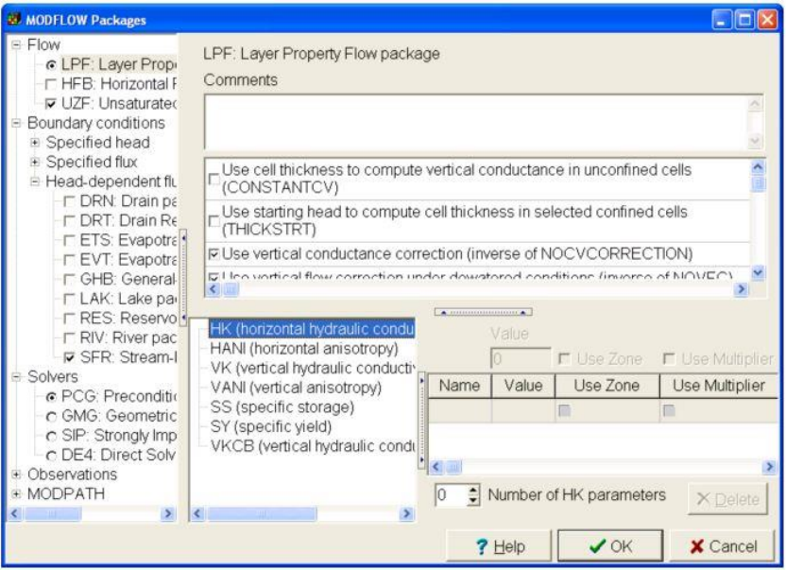Click the Value input field
The height and width of the screenshot is (570, 786).
click(x=521, y=359)
